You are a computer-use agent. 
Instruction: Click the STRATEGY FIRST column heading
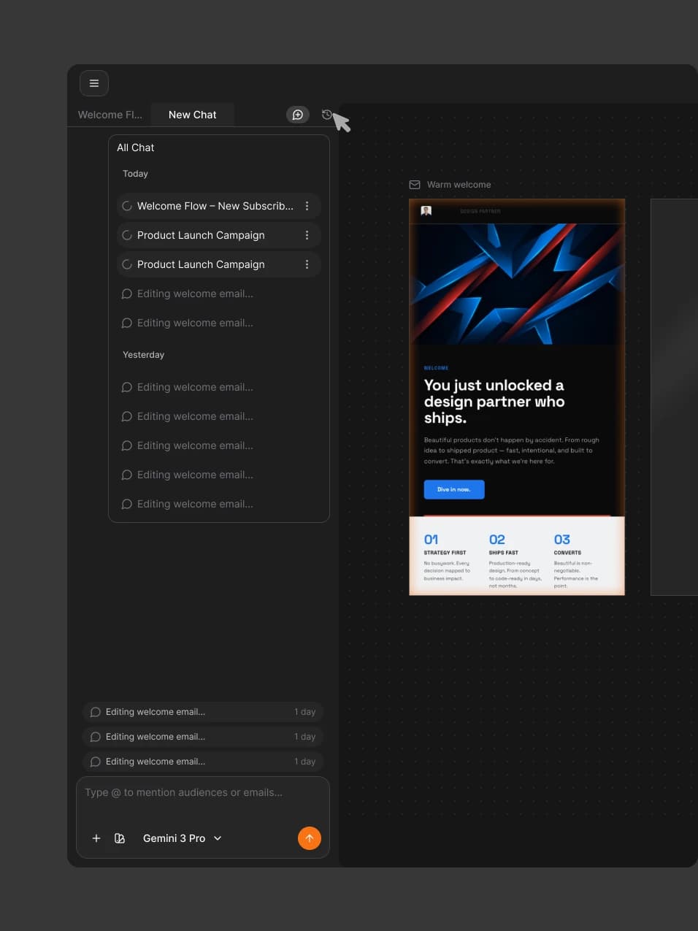coord(445,553)
